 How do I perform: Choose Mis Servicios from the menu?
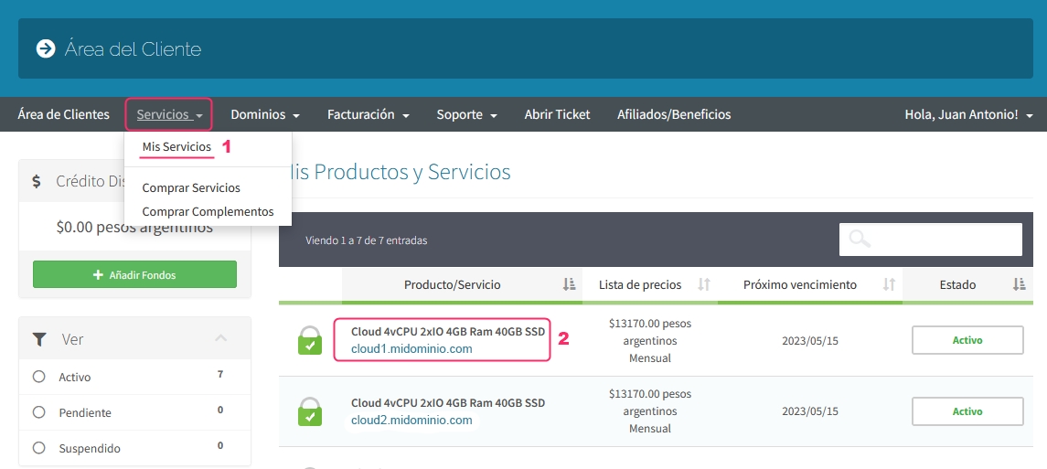(176, 147)
